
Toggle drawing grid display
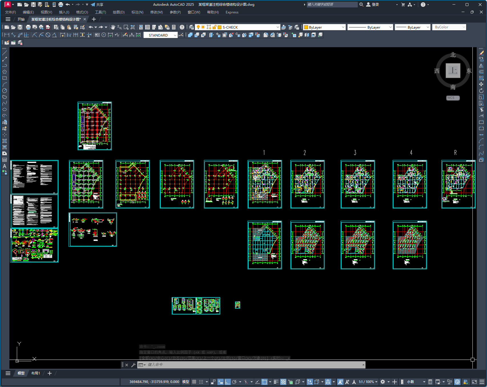[x=194, y=382]
